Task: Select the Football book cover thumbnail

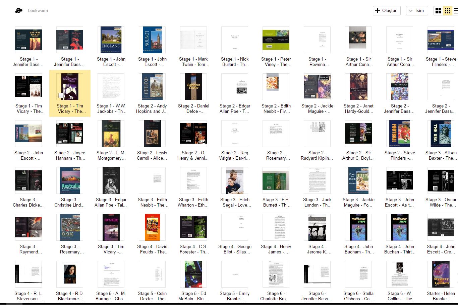Action: coord(400,134)
